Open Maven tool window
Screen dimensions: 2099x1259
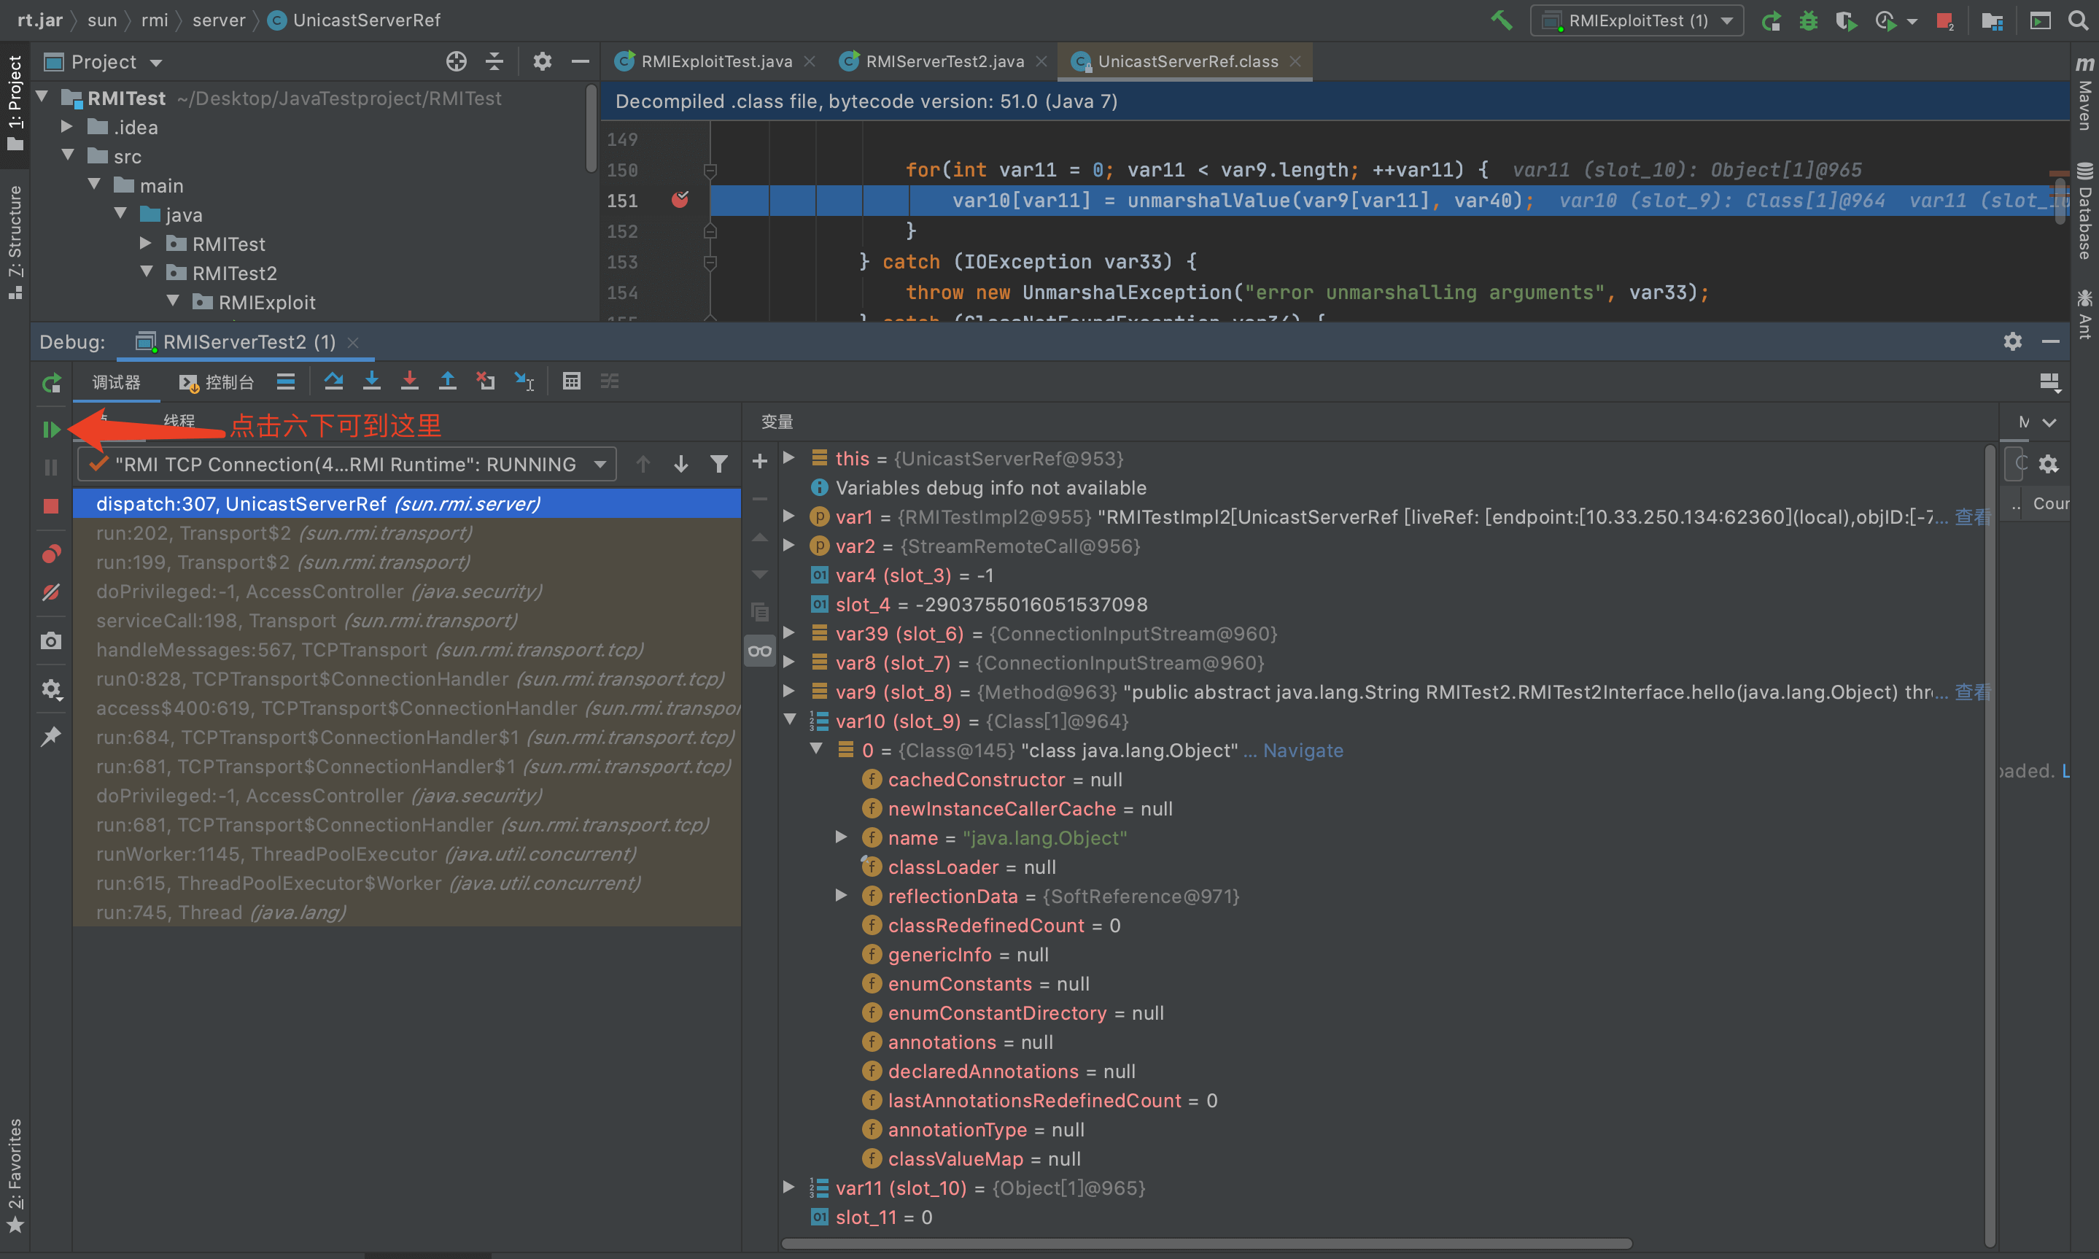click(2084, 93)
